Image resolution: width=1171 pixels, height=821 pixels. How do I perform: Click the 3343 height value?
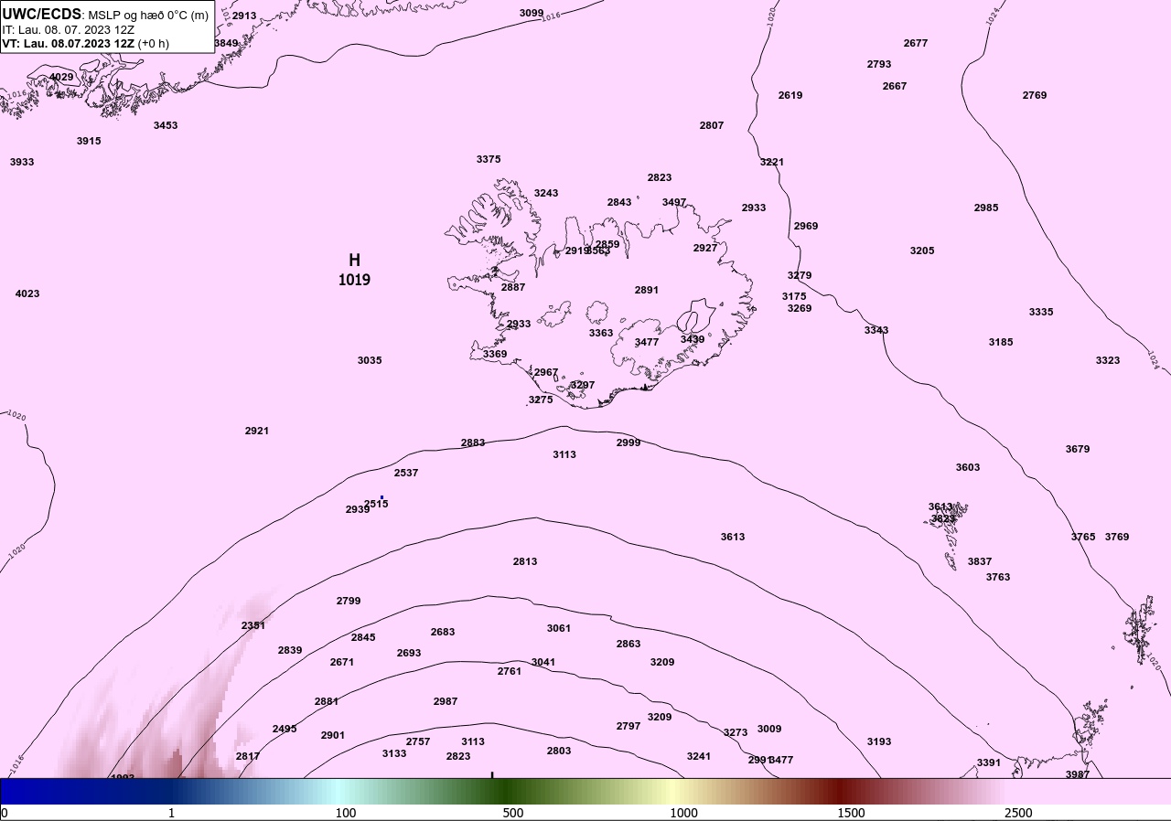click(x=876, y=330)
